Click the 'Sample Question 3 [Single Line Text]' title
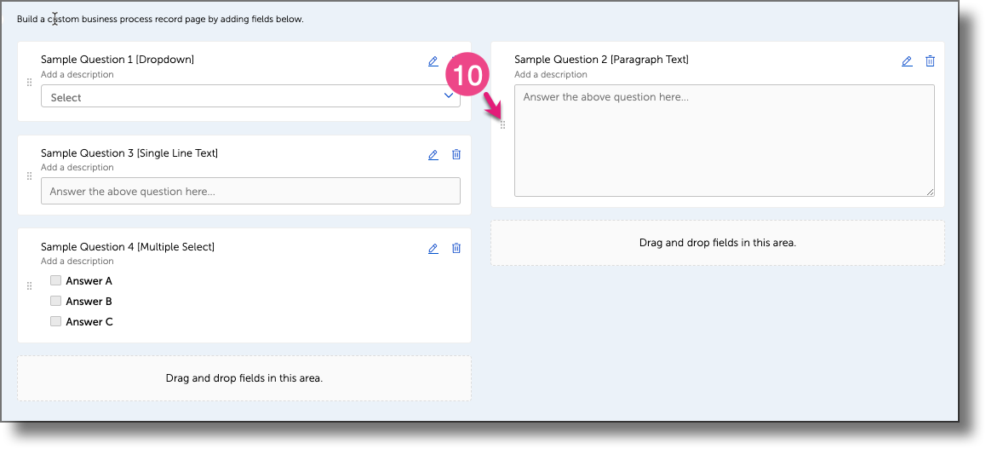986x449 pixels. 129,153
